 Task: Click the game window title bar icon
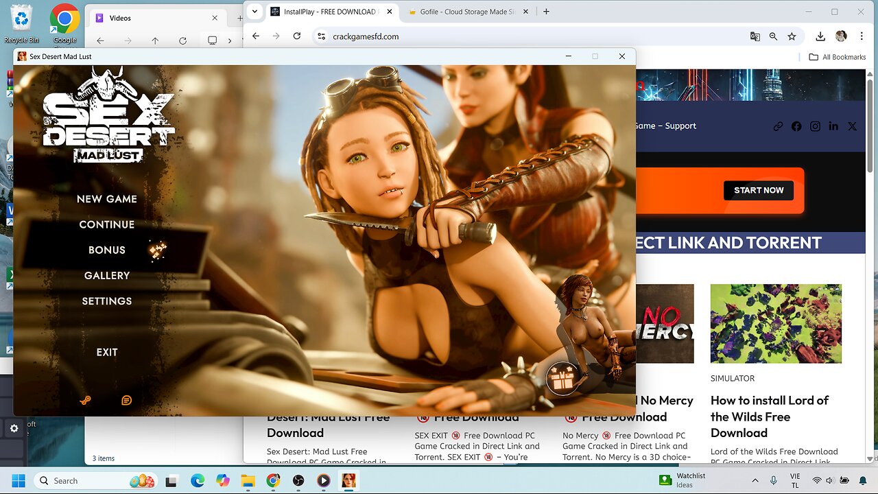click(x=22, y=56)
